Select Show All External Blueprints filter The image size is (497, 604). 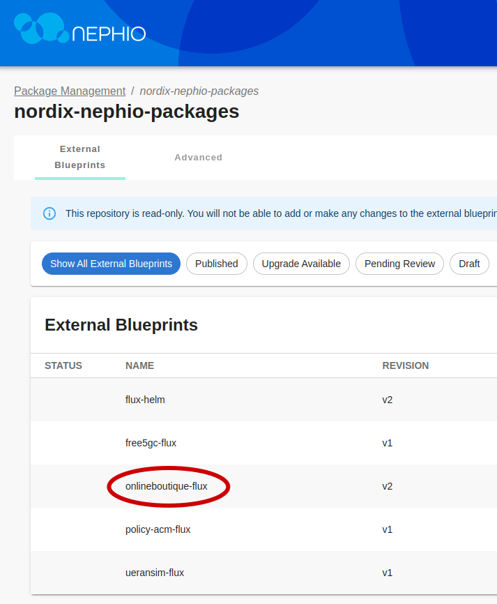click(111, 264)
